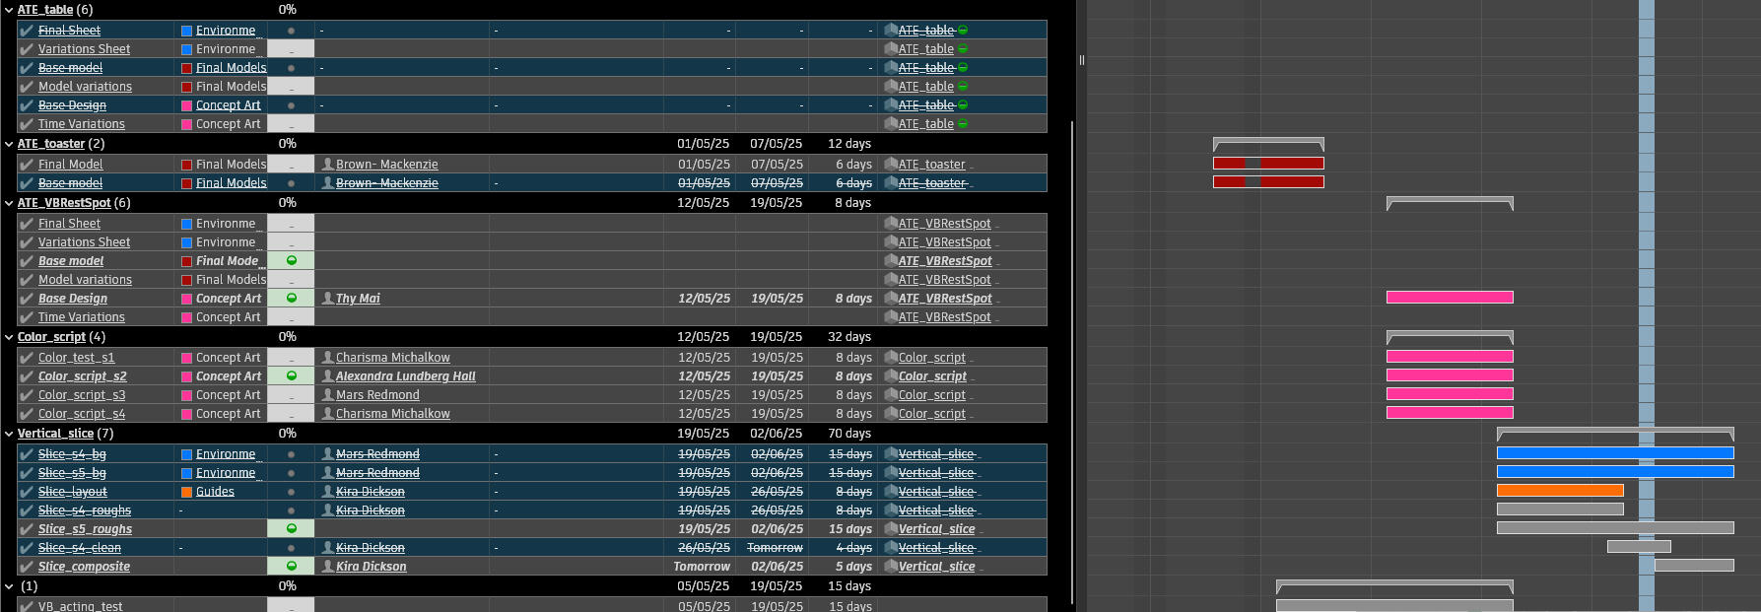Open status cell of ATE_VBRestSpot Base Design
Image resolution: width=1761 pixels, height=612 pixels.
click(291, 299)
